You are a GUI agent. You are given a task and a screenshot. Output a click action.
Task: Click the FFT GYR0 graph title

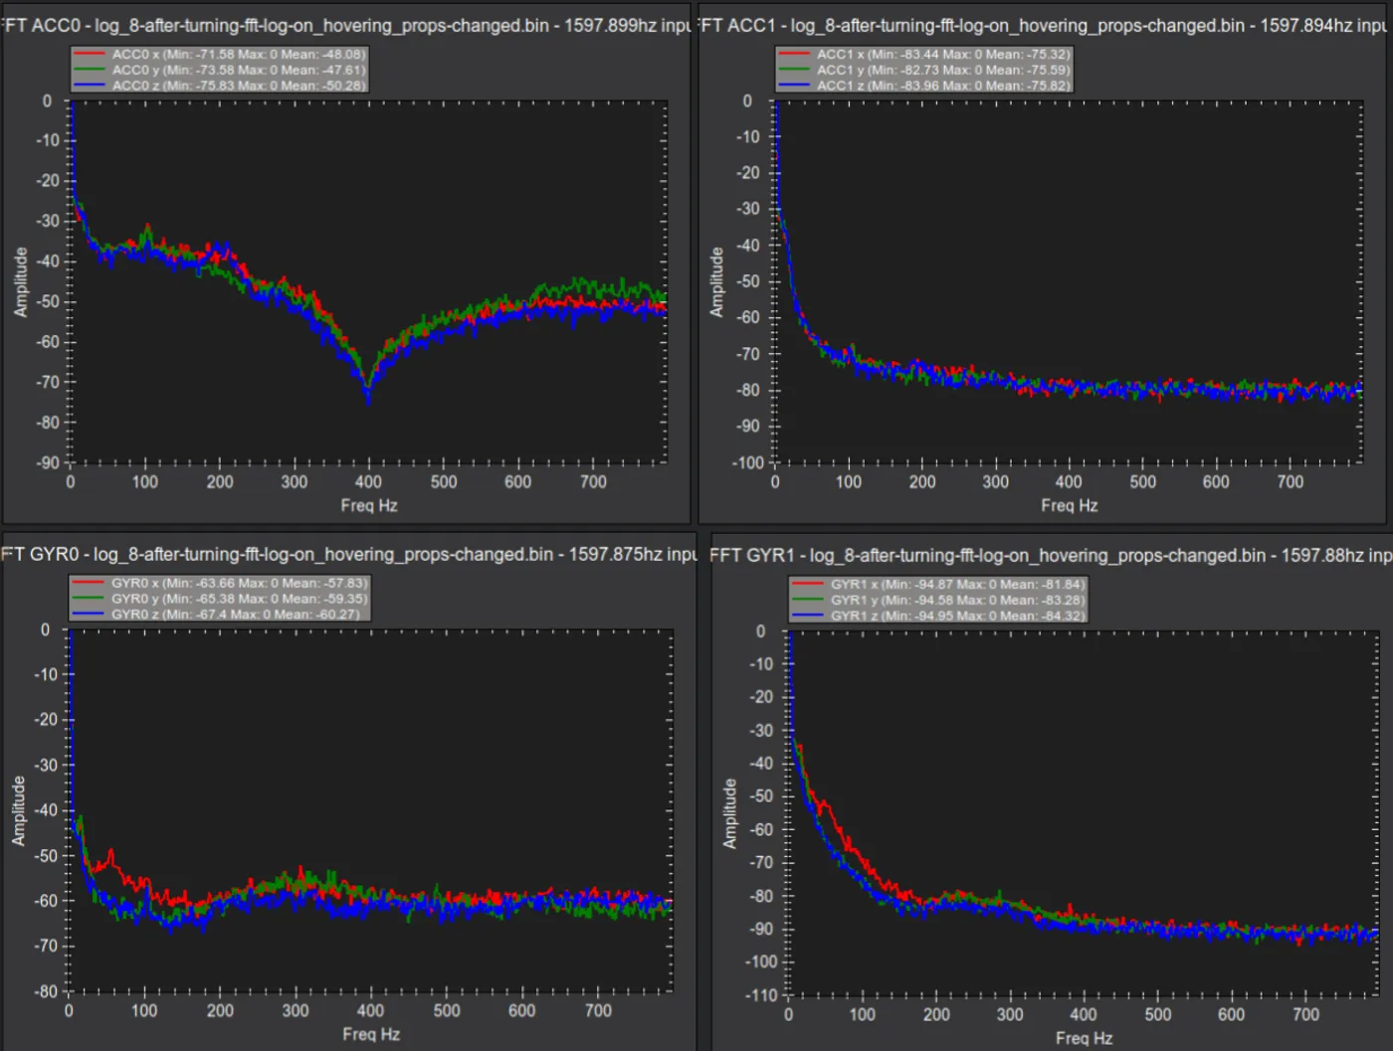[348, 554]
